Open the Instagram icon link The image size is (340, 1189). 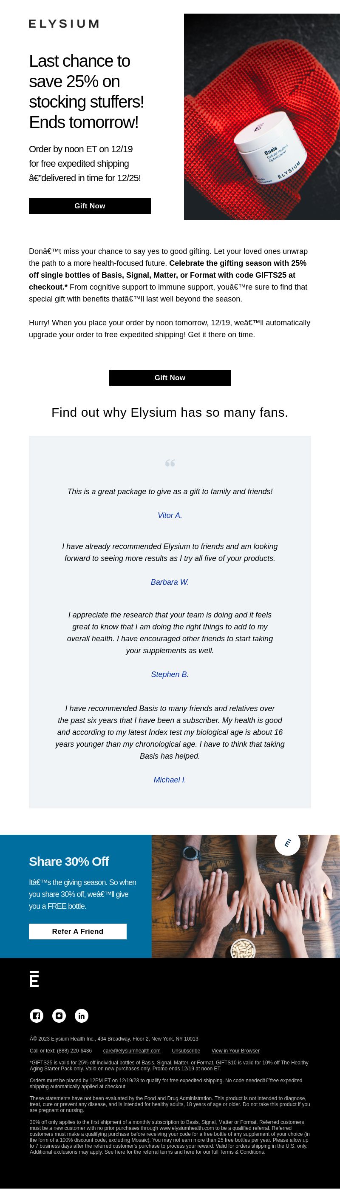pos(59,1015)
